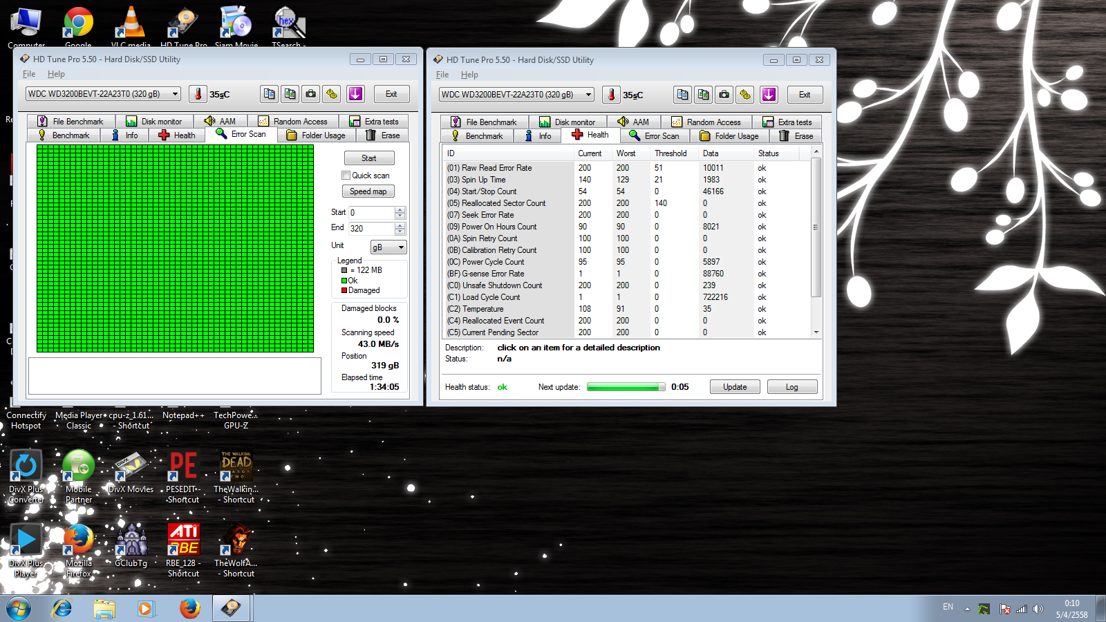
Task: Copy info to clipboard in the Health window
Action: click(x=683, y=95)
